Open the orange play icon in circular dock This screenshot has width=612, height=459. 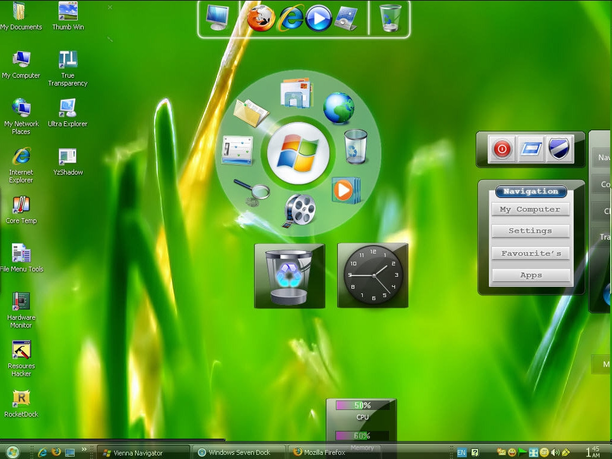point(345,190)
